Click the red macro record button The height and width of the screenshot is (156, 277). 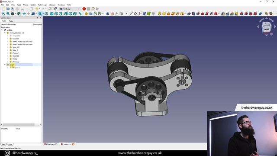tap(84, 9)
